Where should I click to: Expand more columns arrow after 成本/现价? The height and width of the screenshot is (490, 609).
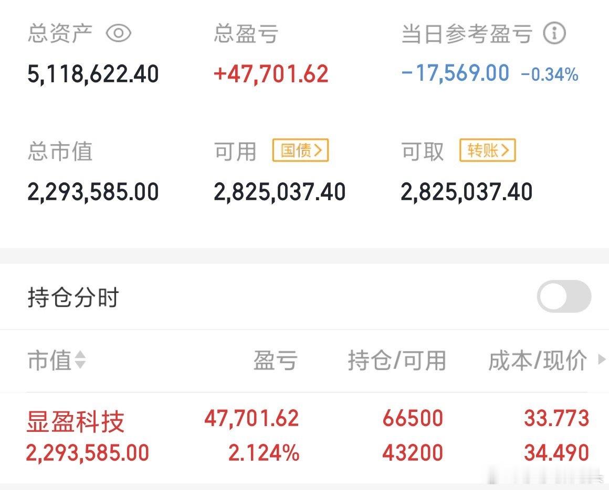tap(602, 360)
